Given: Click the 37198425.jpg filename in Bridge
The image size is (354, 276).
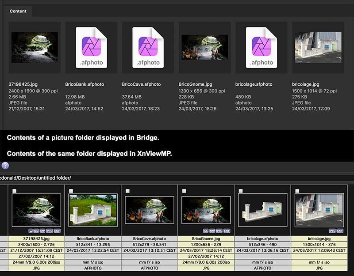Looking at the screenshot, I should [x=23, y=84].
